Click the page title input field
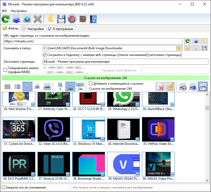This screenshot has width=211, height=192. pos(126,62)
